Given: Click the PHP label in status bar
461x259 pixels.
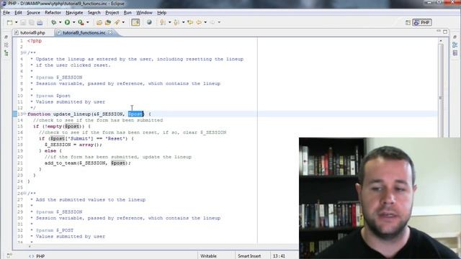Looking at the screenshot, I should tap(40, 256).
